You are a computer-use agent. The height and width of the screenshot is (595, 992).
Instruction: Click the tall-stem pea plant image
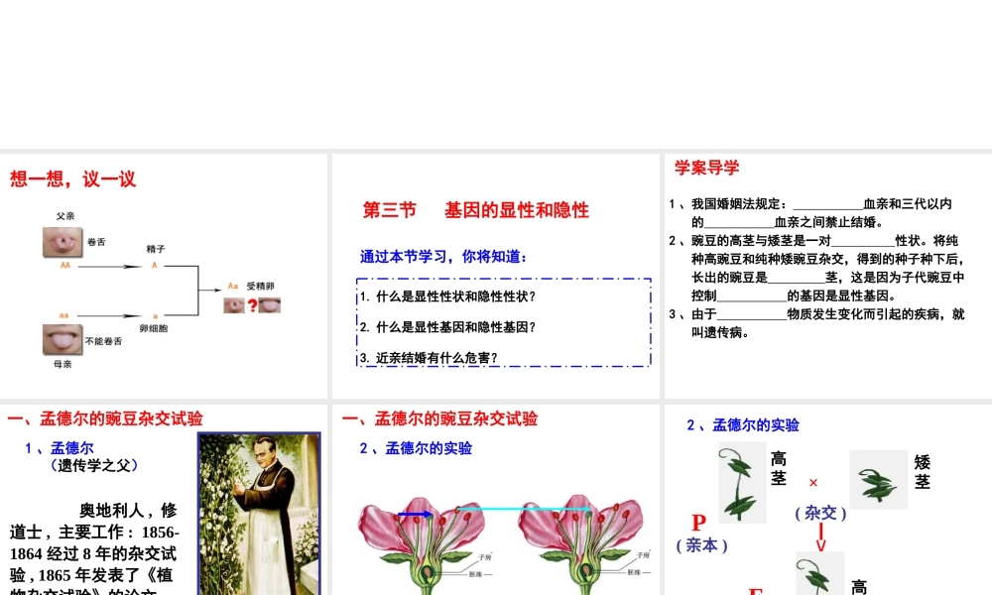pos(742,482)
